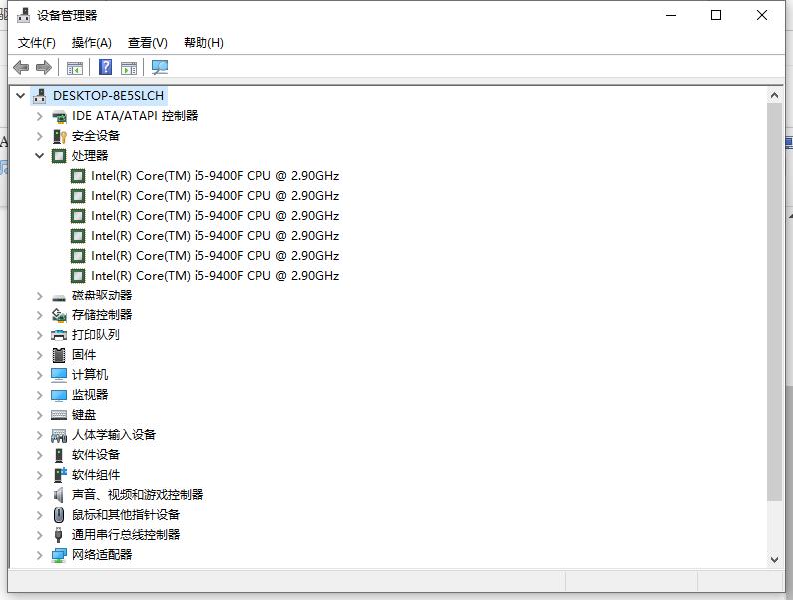Open the 操作(A) menu
793x600 pixels.
91,43
